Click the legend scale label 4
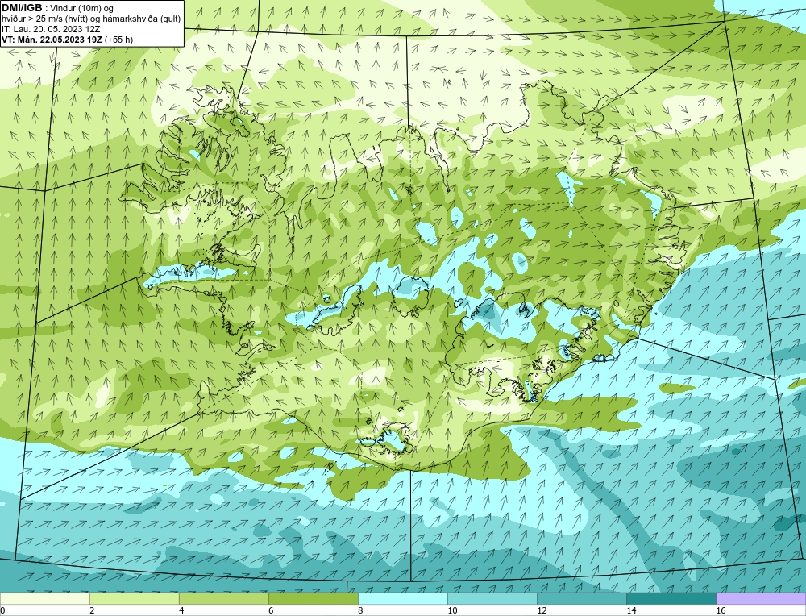This screenshot has height=616, width=806. (181, 610)
